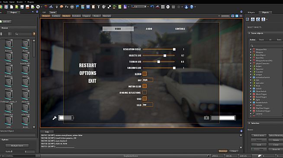The height and width of the screenshot is (158, 283).
Task: Open the CONTROLS options tab
Action: click(180, 29)
